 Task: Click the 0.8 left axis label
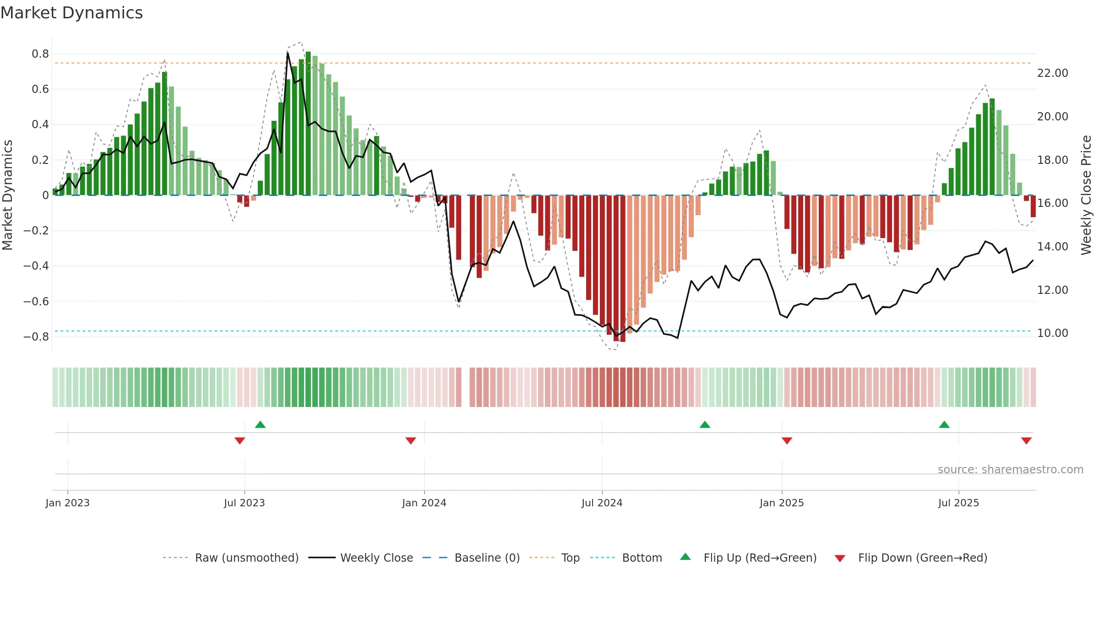pyautogui.click(x=40, y=54)
